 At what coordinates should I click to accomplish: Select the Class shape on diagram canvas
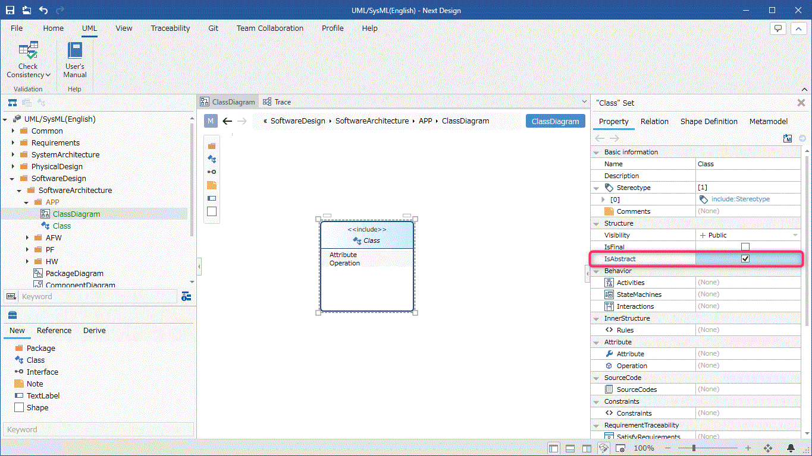[x=367, y=266]
